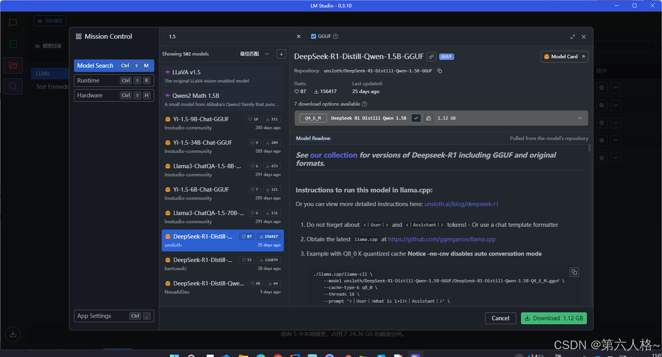Select Yi-1.5-34B-Chat-GGUF result
662x357 pixels.
tap(223, 147)
